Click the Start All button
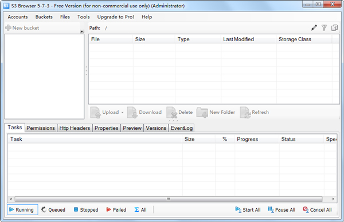 point(248,210)
